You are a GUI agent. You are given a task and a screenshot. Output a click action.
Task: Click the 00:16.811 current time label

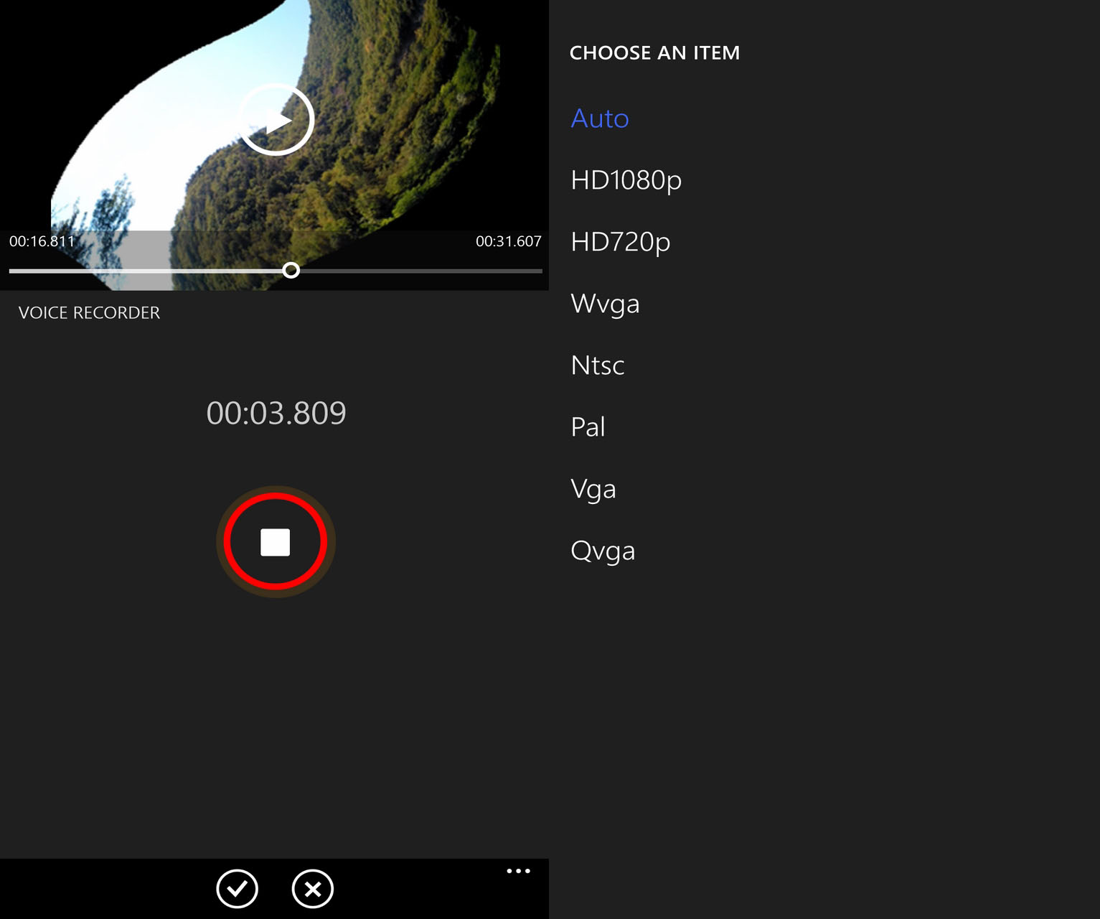pos(42,241)
